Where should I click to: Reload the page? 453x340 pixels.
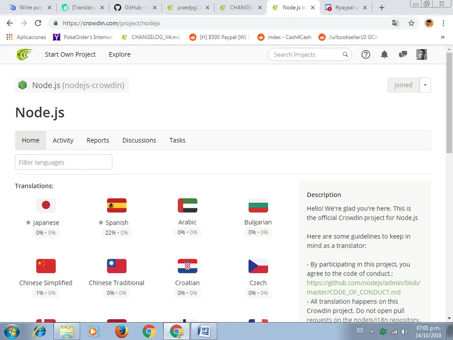pyautogui.click(x=38, y=23)
